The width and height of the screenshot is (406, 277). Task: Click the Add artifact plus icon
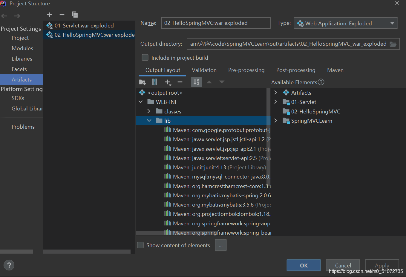tap(50, 15)
